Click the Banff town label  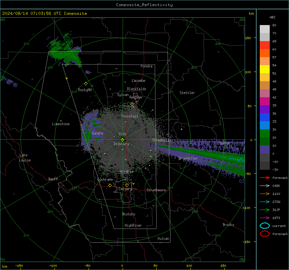click(x=53, y=179)
